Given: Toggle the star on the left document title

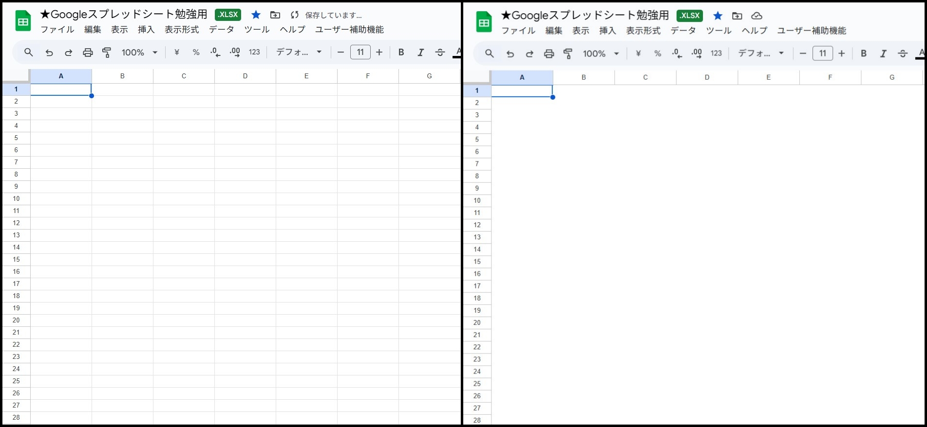Looking at the screenshot, I should click(256, 15).
